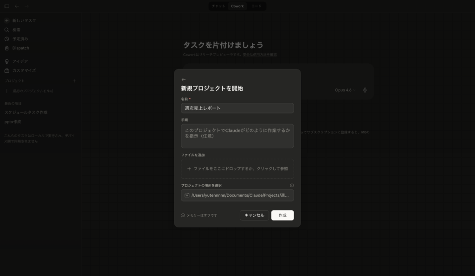Screen dimensions: 475x276
Task: Open the Opus 4.6 model dropdown
Action: (346, 90)
